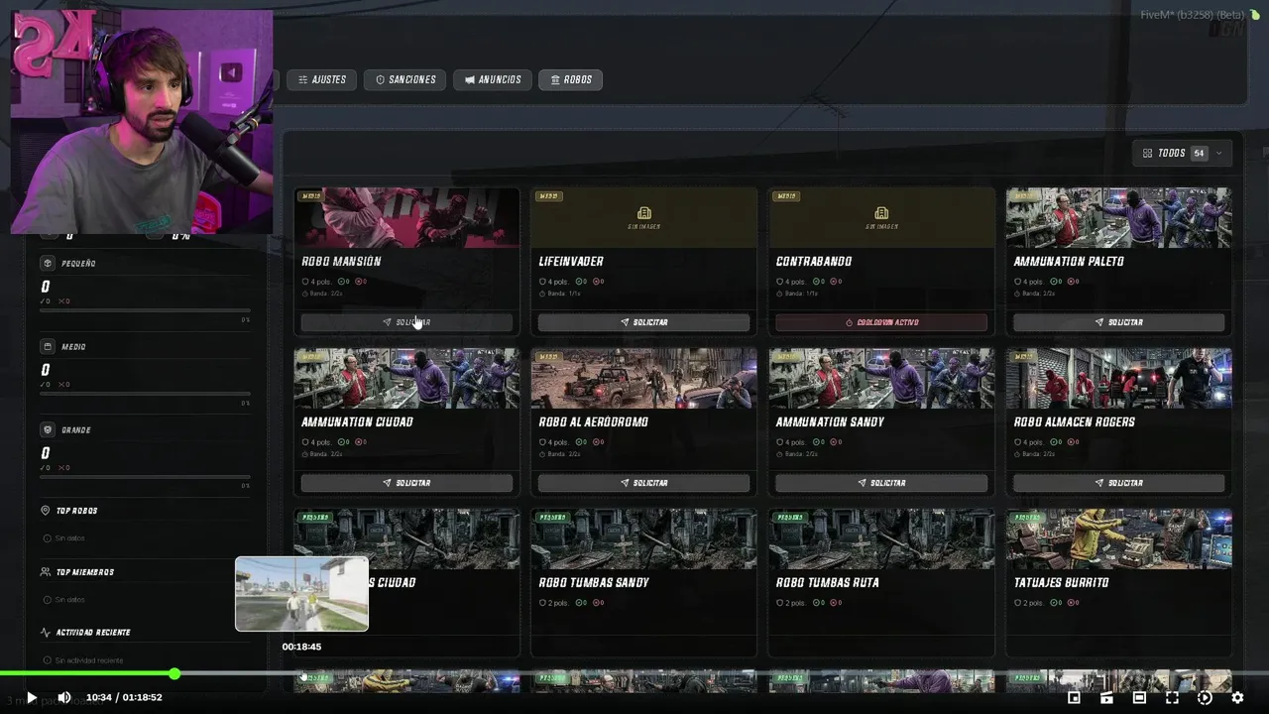Screen dimensions: 1269x714
Task: Open the Robo al Aeródromo card image
Action: (x=643, y=378)
